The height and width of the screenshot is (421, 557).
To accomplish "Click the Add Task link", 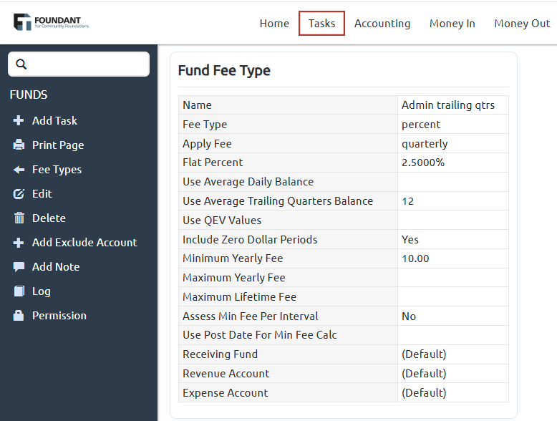I will pyautogui.click(x=54, y=121).
